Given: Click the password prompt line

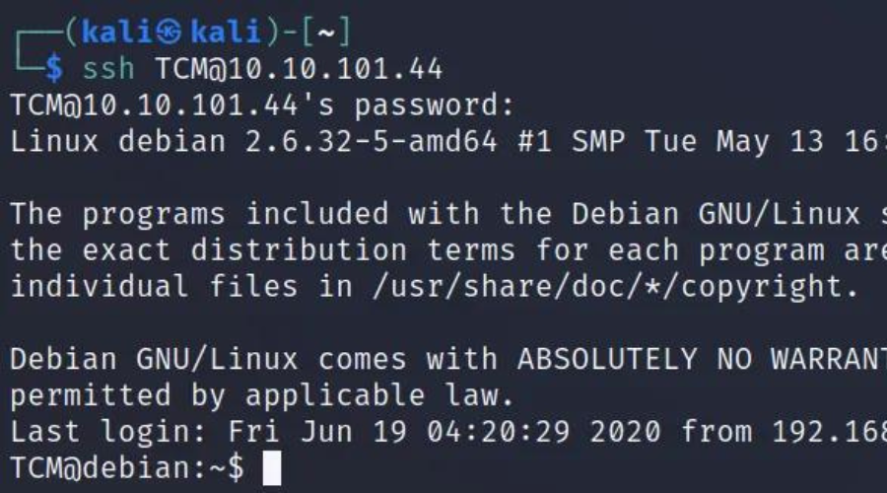Looking at the screenshot, I should (262, 106).
